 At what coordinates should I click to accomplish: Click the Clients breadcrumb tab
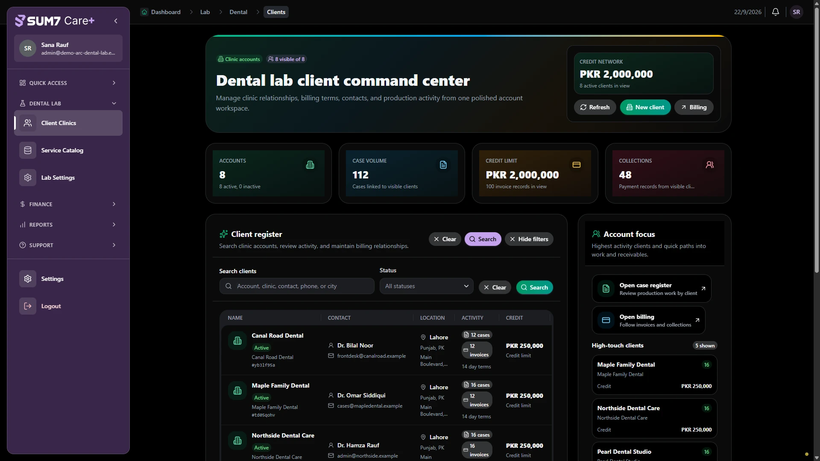tap(276, 12)
